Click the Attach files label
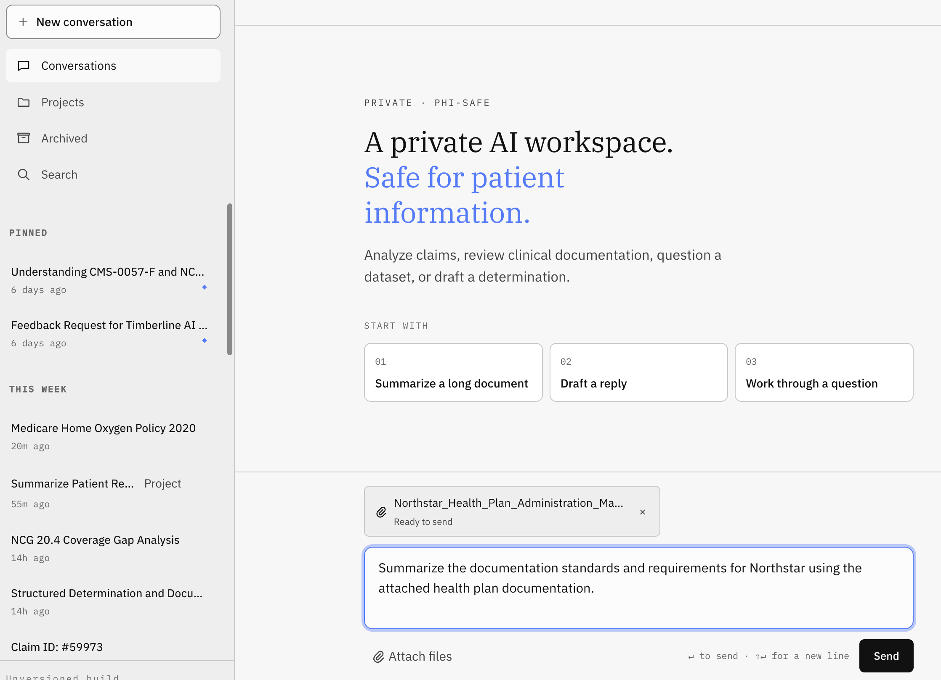Image resolution: width=941 pixels, height=680 pixels. point(420,656)
